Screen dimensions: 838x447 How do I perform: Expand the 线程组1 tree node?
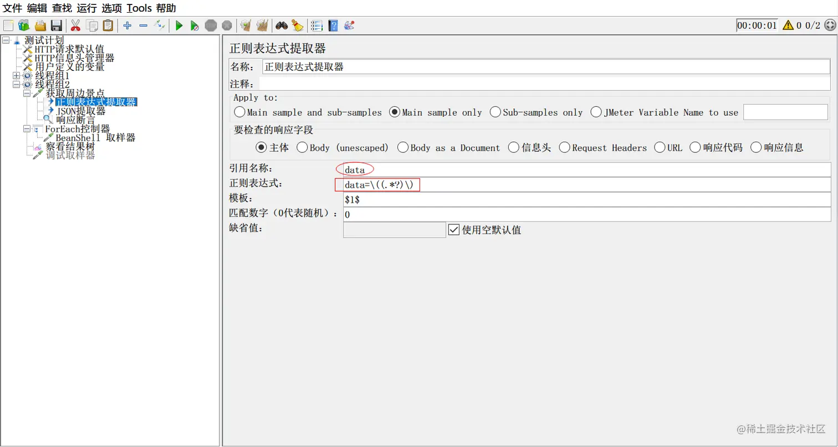tap(17, 75)
